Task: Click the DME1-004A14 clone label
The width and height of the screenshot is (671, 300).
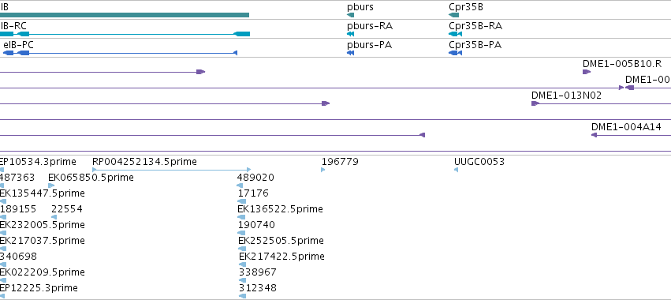Action: coord(626,127)
